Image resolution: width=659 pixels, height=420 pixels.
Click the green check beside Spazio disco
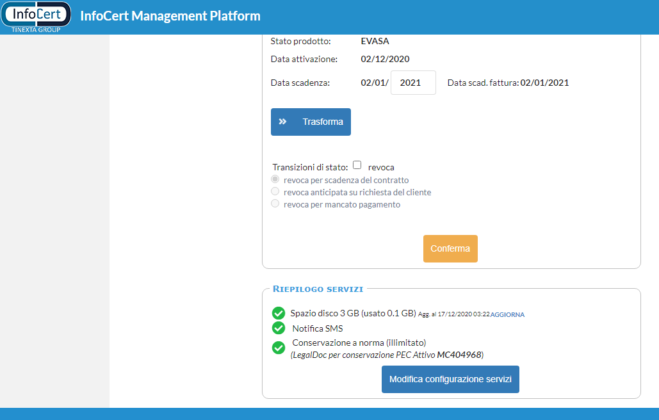pos(279,313)
